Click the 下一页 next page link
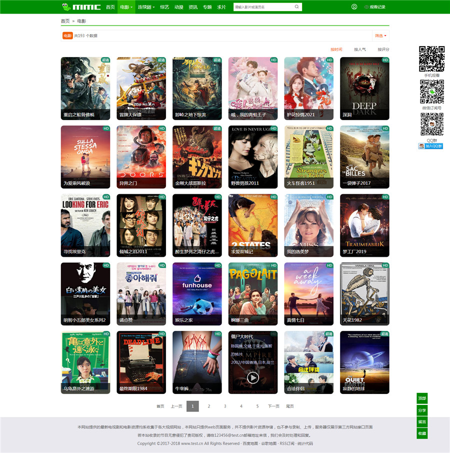This screenshot has width=450, height=453. tap(273, 406)
